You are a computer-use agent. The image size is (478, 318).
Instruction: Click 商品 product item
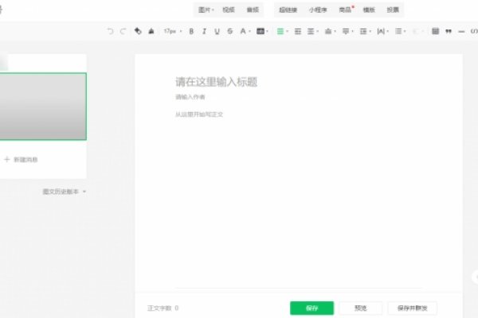345,10
